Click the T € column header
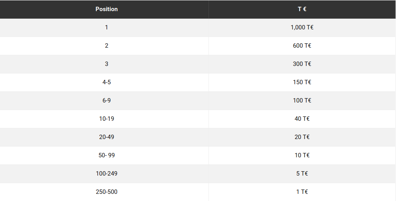Screen dimensions: 396x201 click(x=302, y=9)
